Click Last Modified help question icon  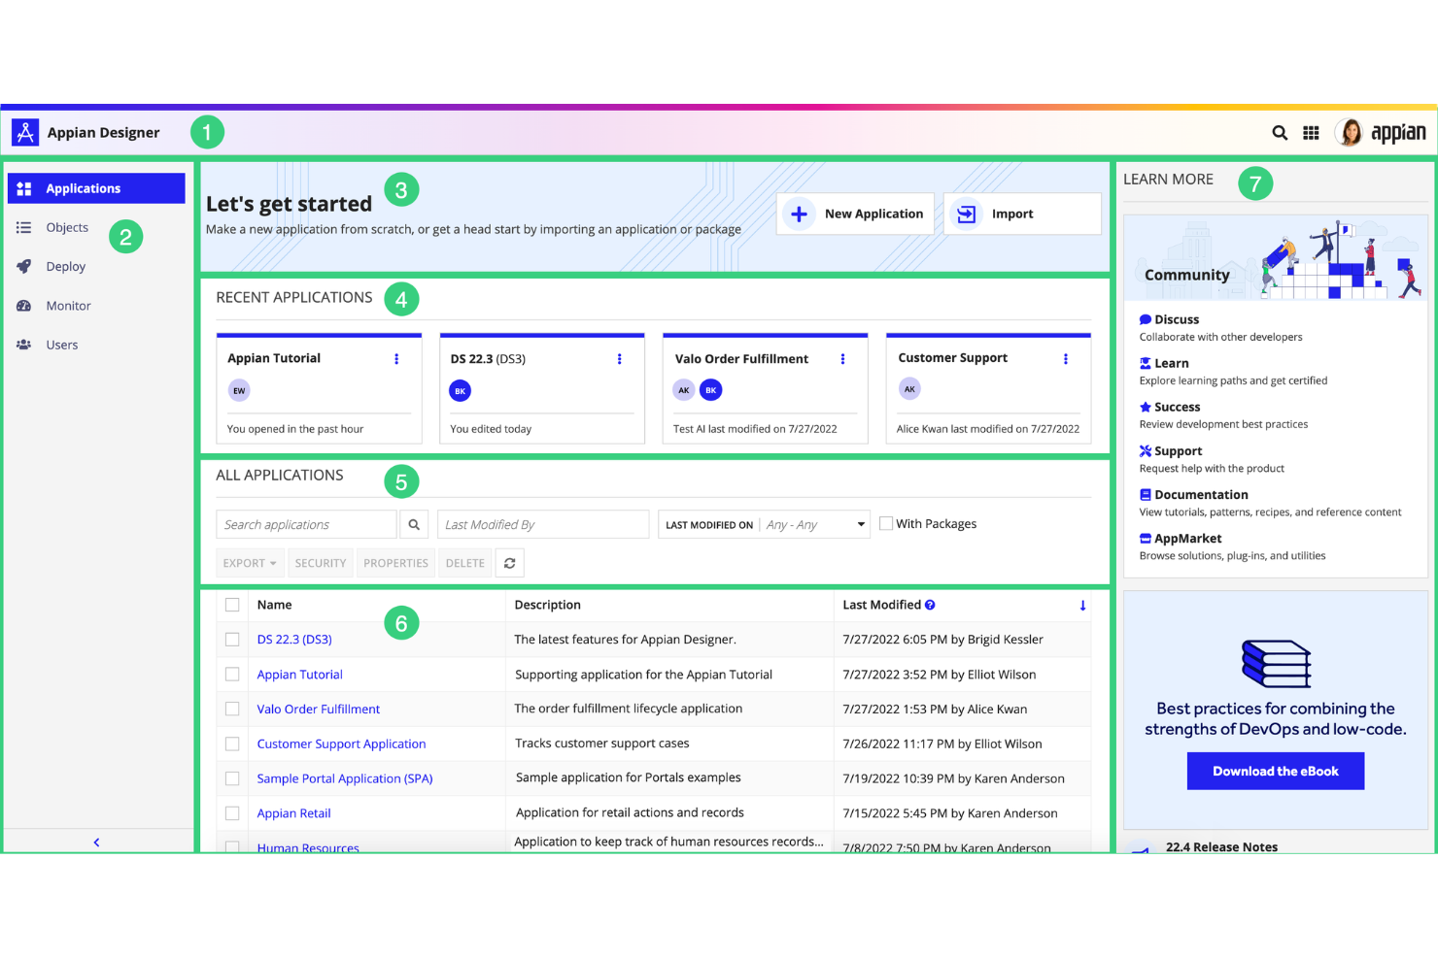[930, 605]
